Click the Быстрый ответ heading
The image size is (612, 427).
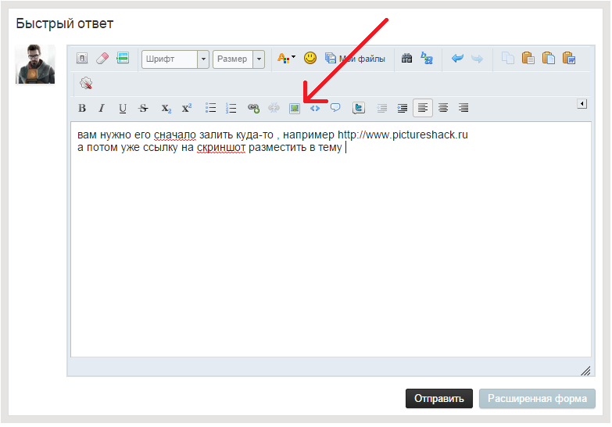point(64,23)
